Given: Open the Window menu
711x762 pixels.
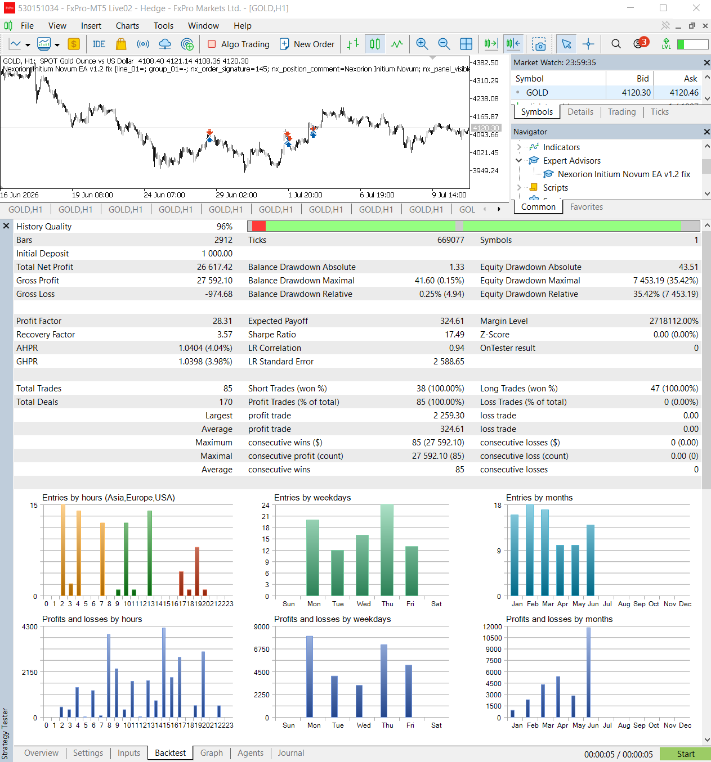Looking at the screenshot, I should point(203,26).
